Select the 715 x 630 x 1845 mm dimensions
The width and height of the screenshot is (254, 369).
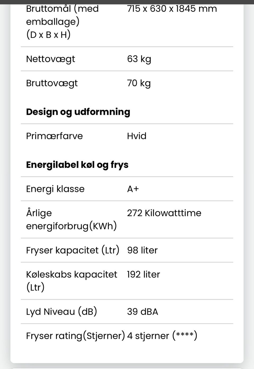point(172,9)
